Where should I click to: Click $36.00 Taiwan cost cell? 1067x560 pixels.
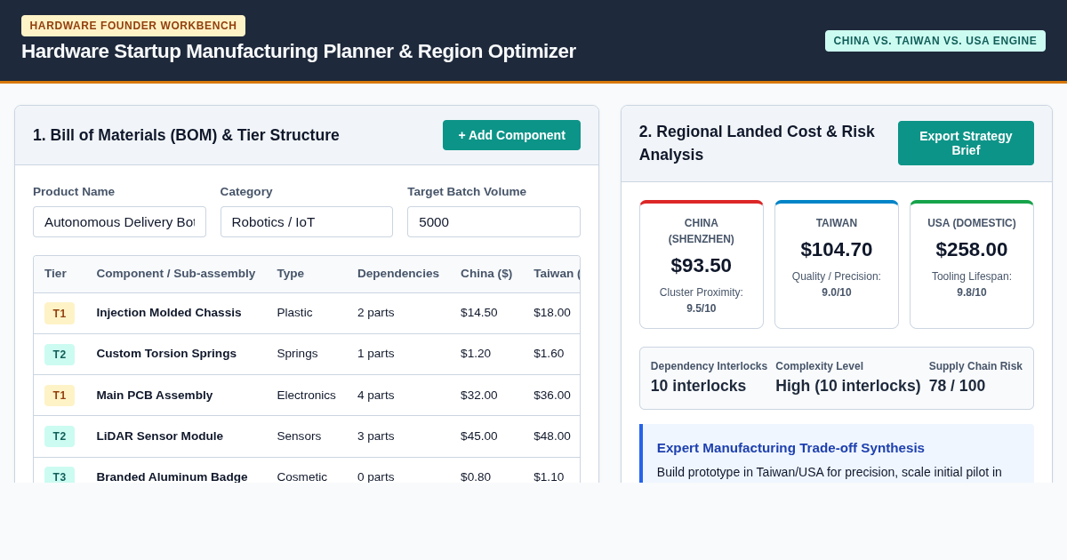[x=552, y=396]
